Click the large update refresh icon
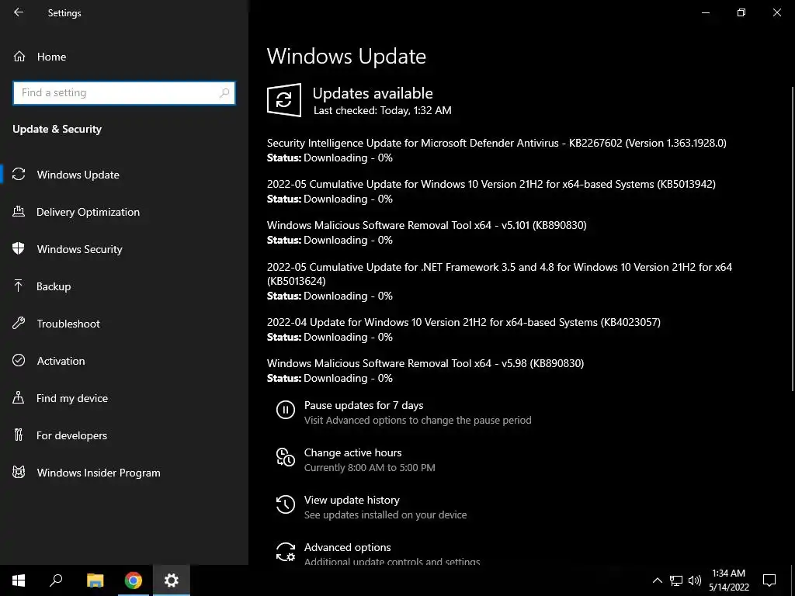795x596 pixels. [284, 100]
